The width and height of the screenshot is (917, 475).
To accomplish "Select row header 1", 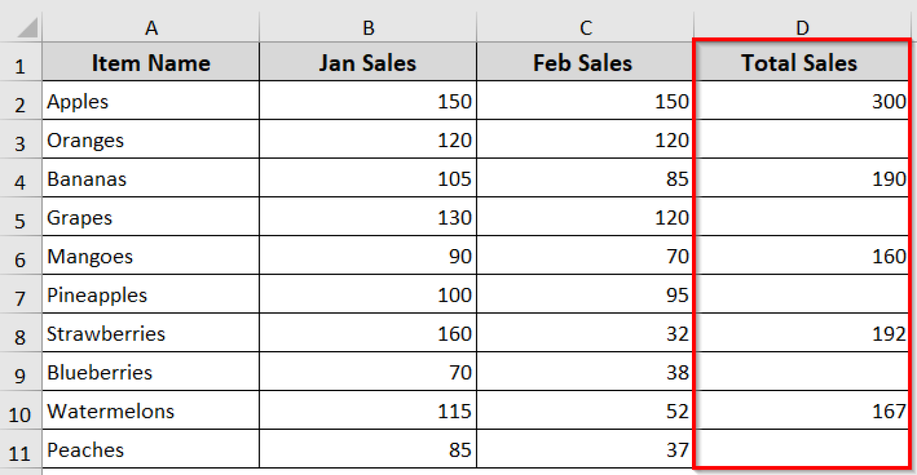I will pos(21,62).
